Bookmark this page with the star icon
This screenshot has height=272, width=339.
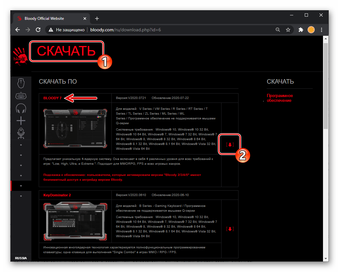point(288,30)
